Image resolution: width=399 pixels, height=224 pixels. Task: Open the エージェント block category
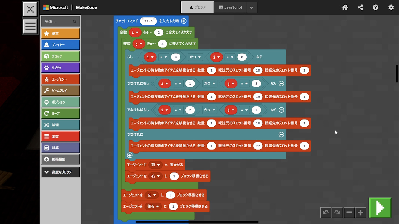[60, 79]
